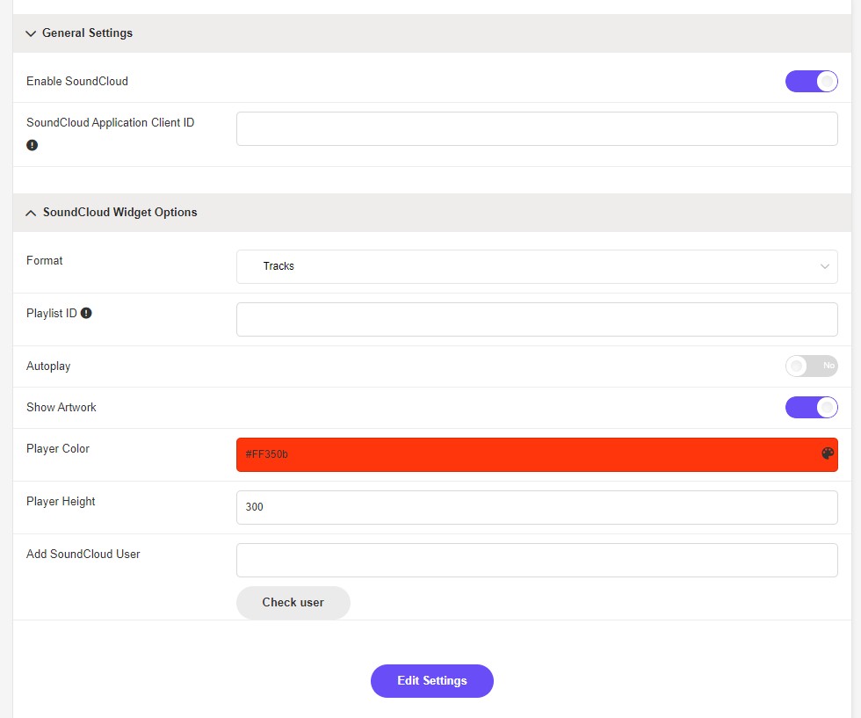This screenshot has height=718, width=861.
Task: Click the Playlist ID label text
Action: 52,313
